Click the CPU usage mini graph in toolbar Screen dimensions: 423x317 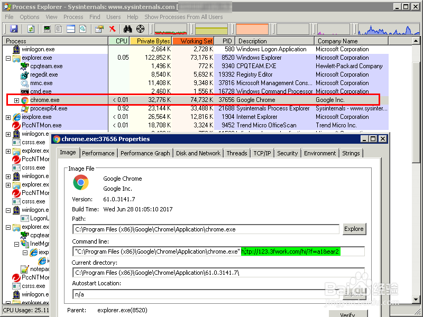point(171,29)
